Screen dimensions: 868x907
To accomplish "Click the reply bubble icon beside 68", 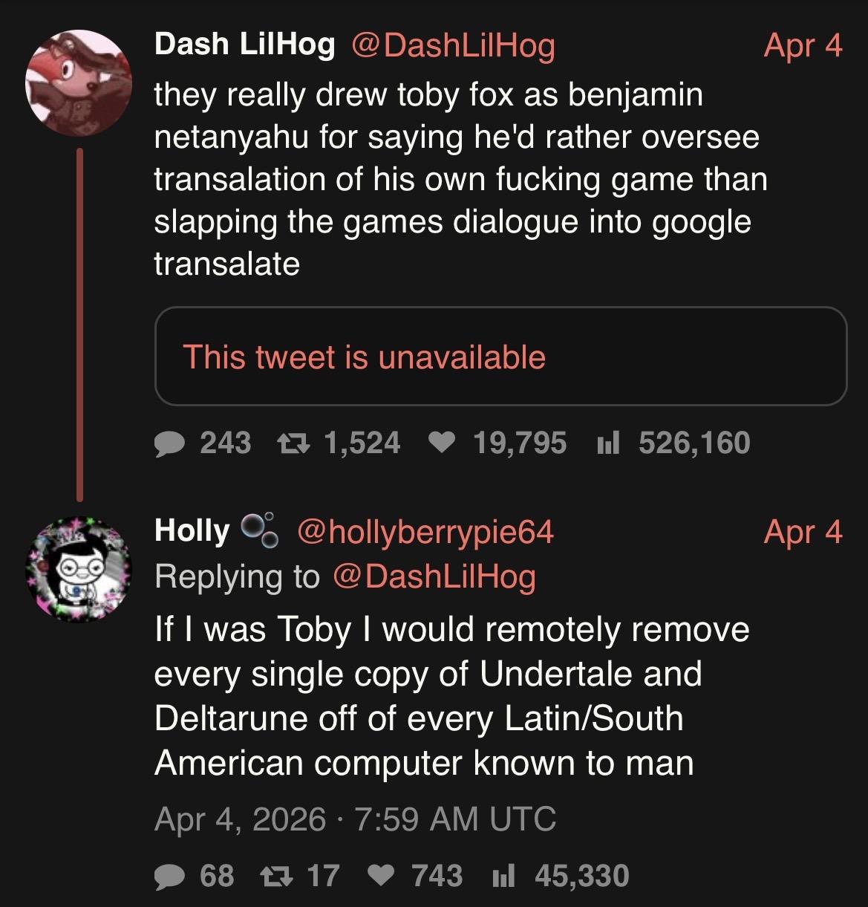I will 171,877.
